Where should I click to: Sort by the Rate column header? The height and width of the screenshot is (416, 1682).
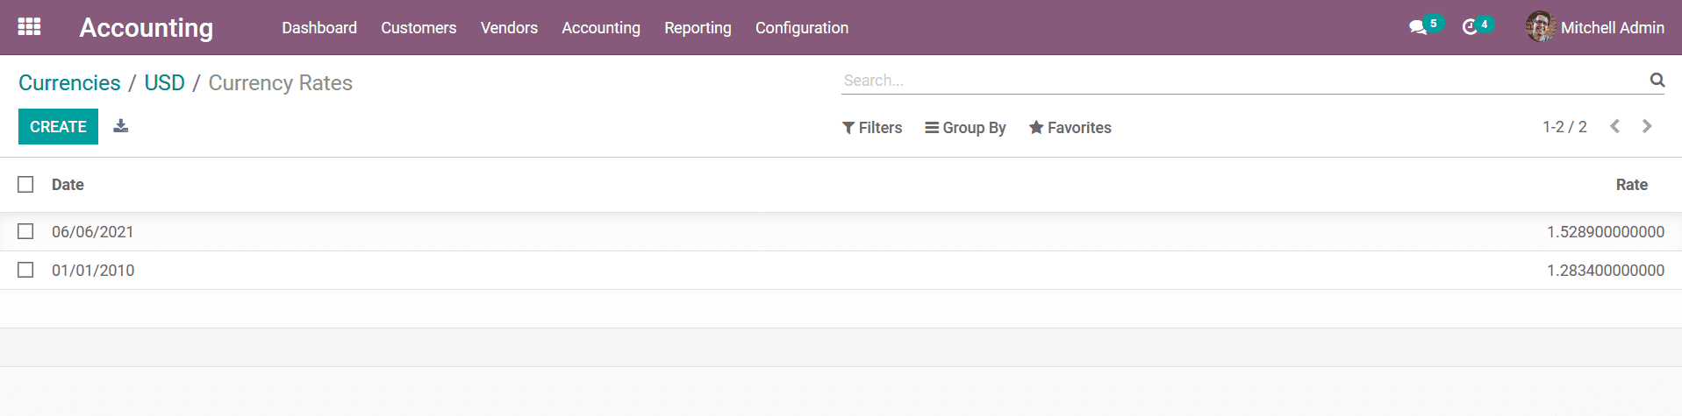coord(1631,185)
